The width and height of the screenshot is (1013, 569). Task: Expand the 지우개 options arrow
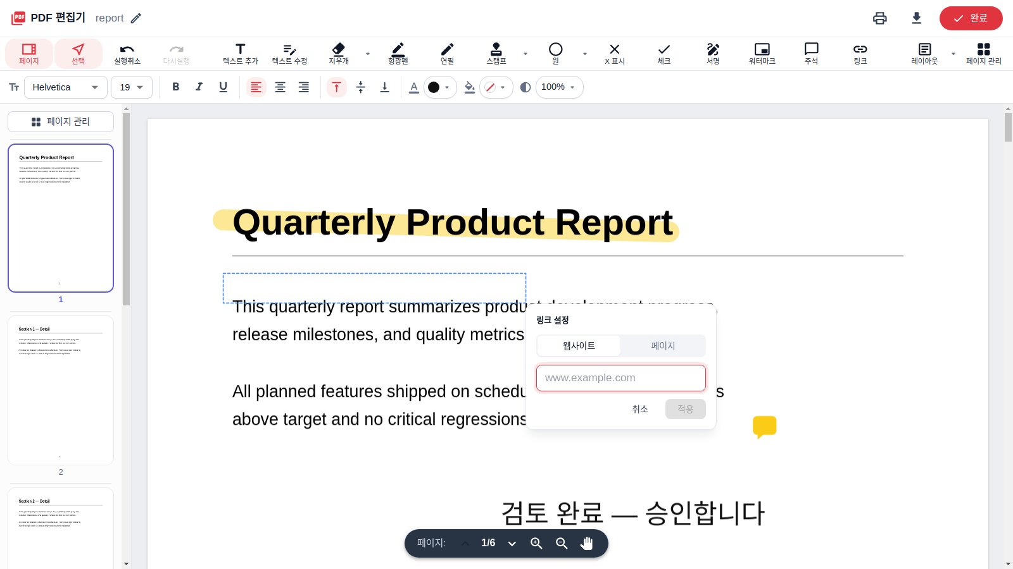[x=368, y=54]
